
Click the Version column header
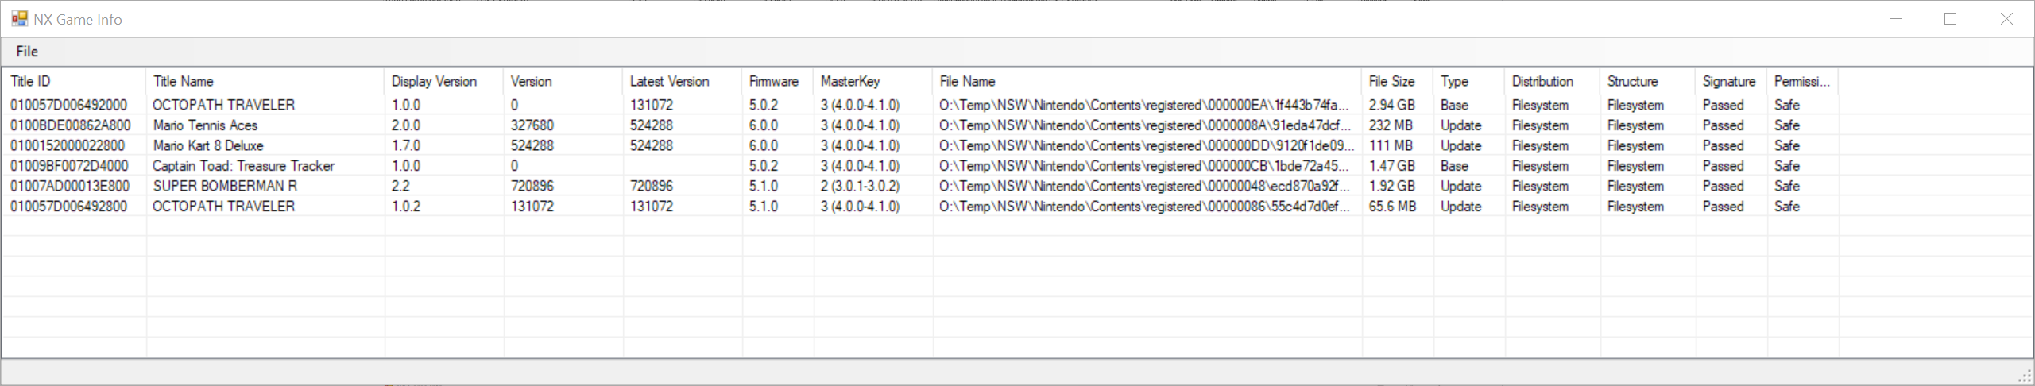(x=563, y=81)
